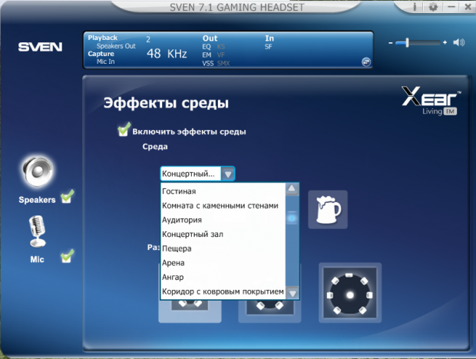Select the large room size icon
476x359 pixels.
tap(350, 292)
